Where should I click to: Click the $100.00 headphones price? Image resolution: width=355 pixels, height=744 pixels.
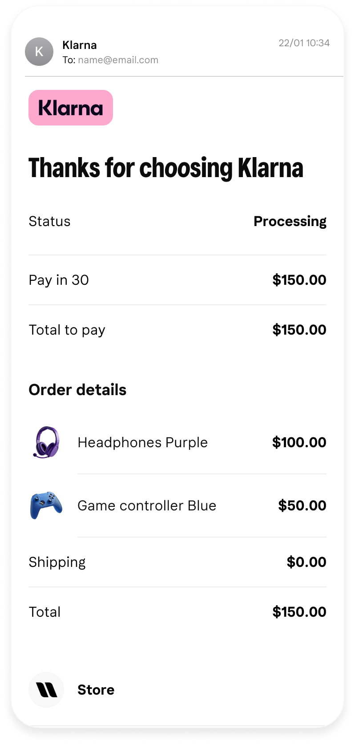pyautogui.click(x=299, y=442)
